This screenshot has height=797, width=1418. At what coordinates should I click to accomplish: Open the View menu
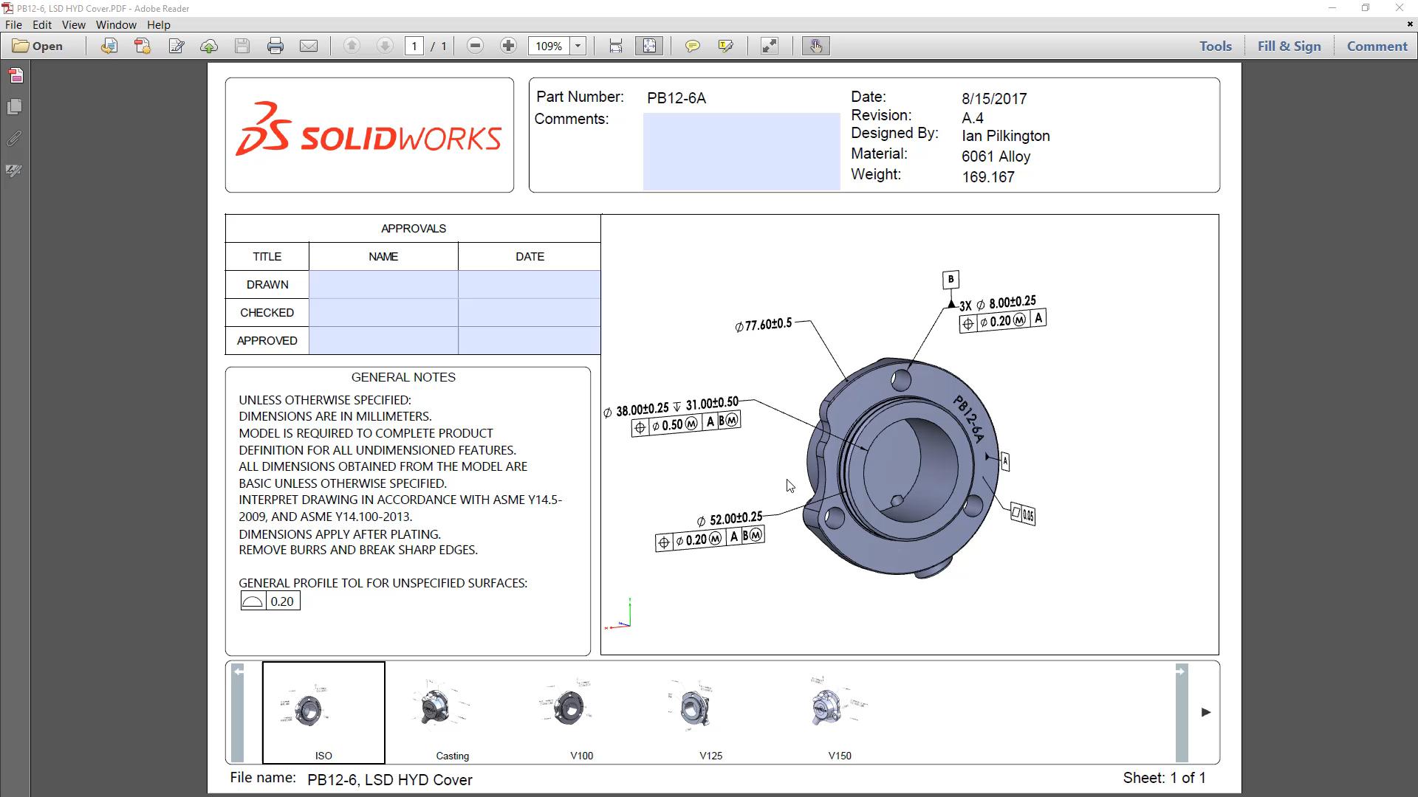[73, 24]
